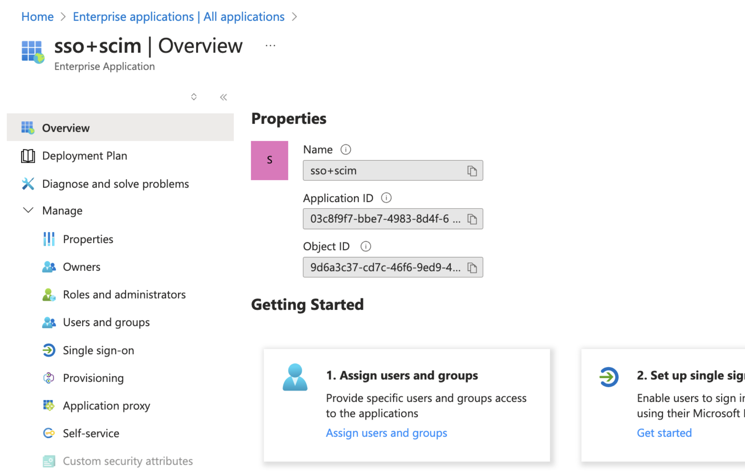Viewport: 745px width, 472px height.
Task: Click the enterprise application grid icon in header
Action: pos(33,52)
